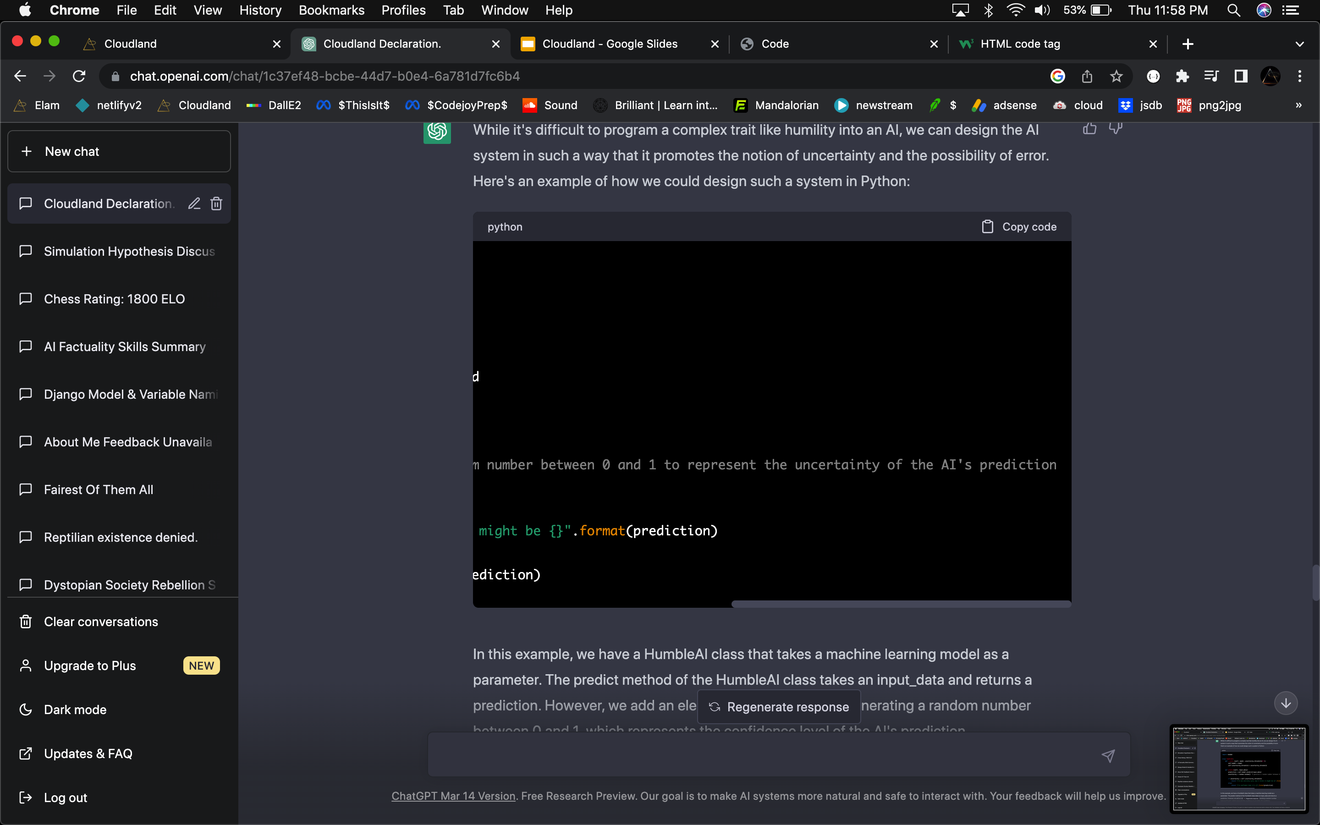Click the site lock icon in address bar
The width and height of the screenshot is (1320, 825).
pyautogui.click(x=115, y=77)
